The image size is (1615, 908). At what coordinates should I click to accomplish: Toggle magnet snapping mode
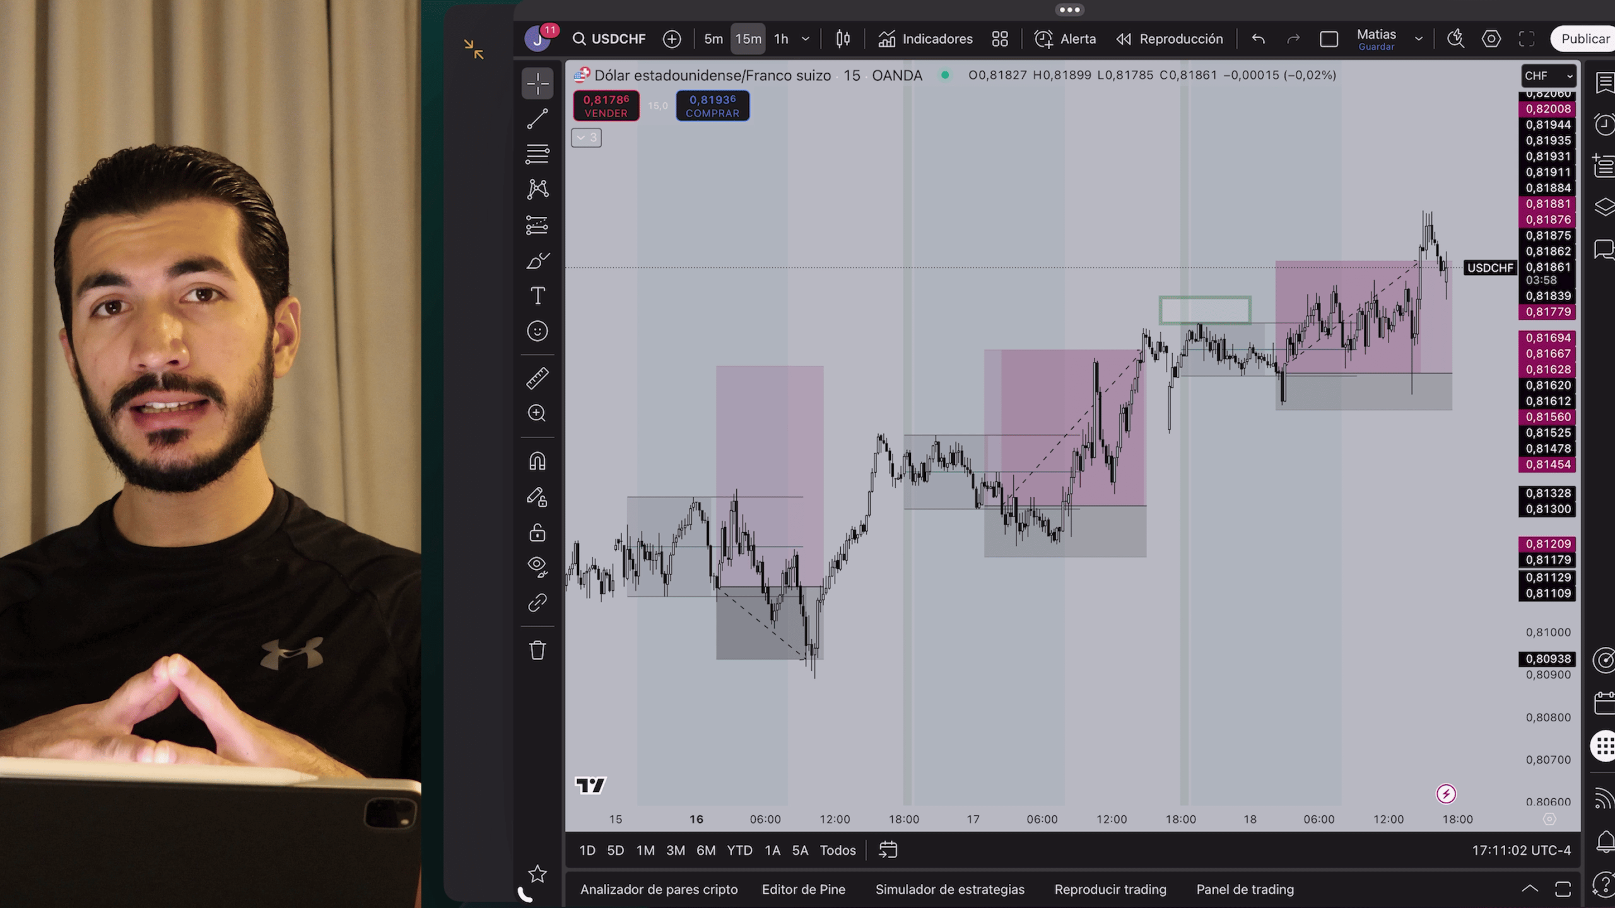tap(537, 462)
